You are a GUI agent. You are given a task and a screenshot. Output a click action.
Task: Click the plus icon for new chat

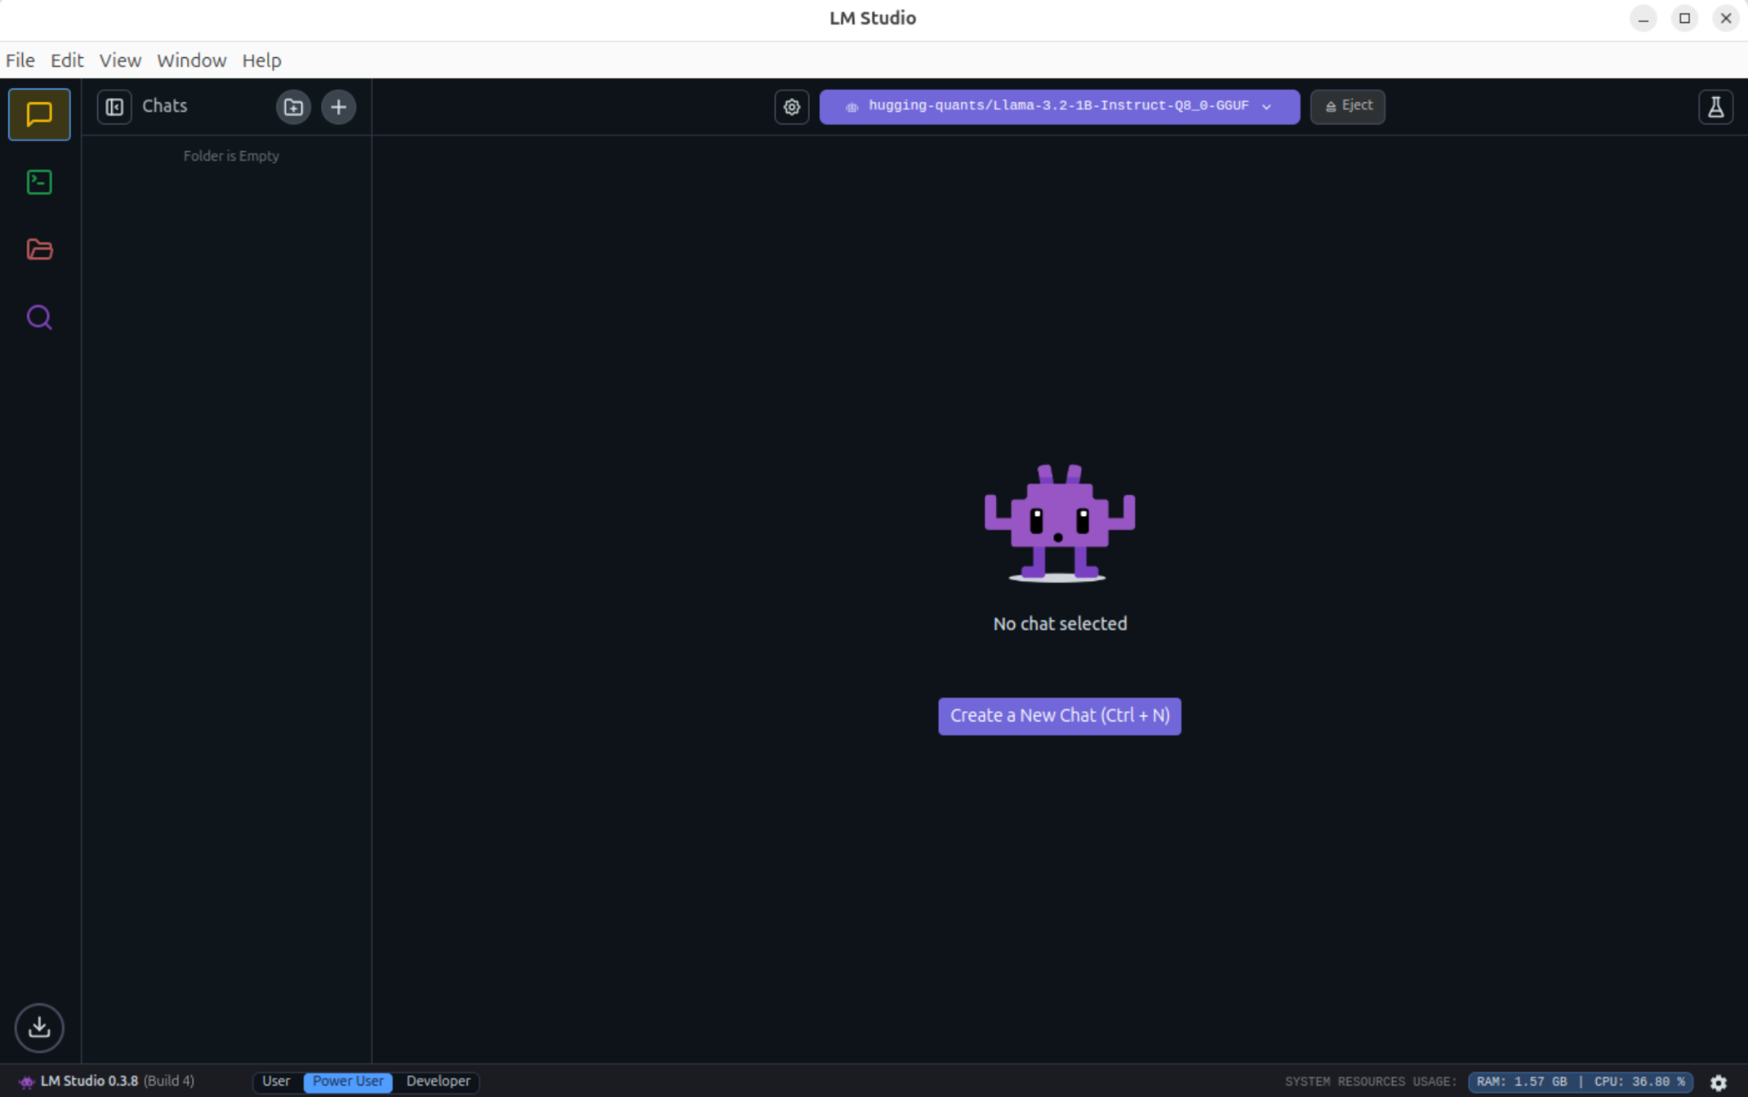[x=339, y=107]
